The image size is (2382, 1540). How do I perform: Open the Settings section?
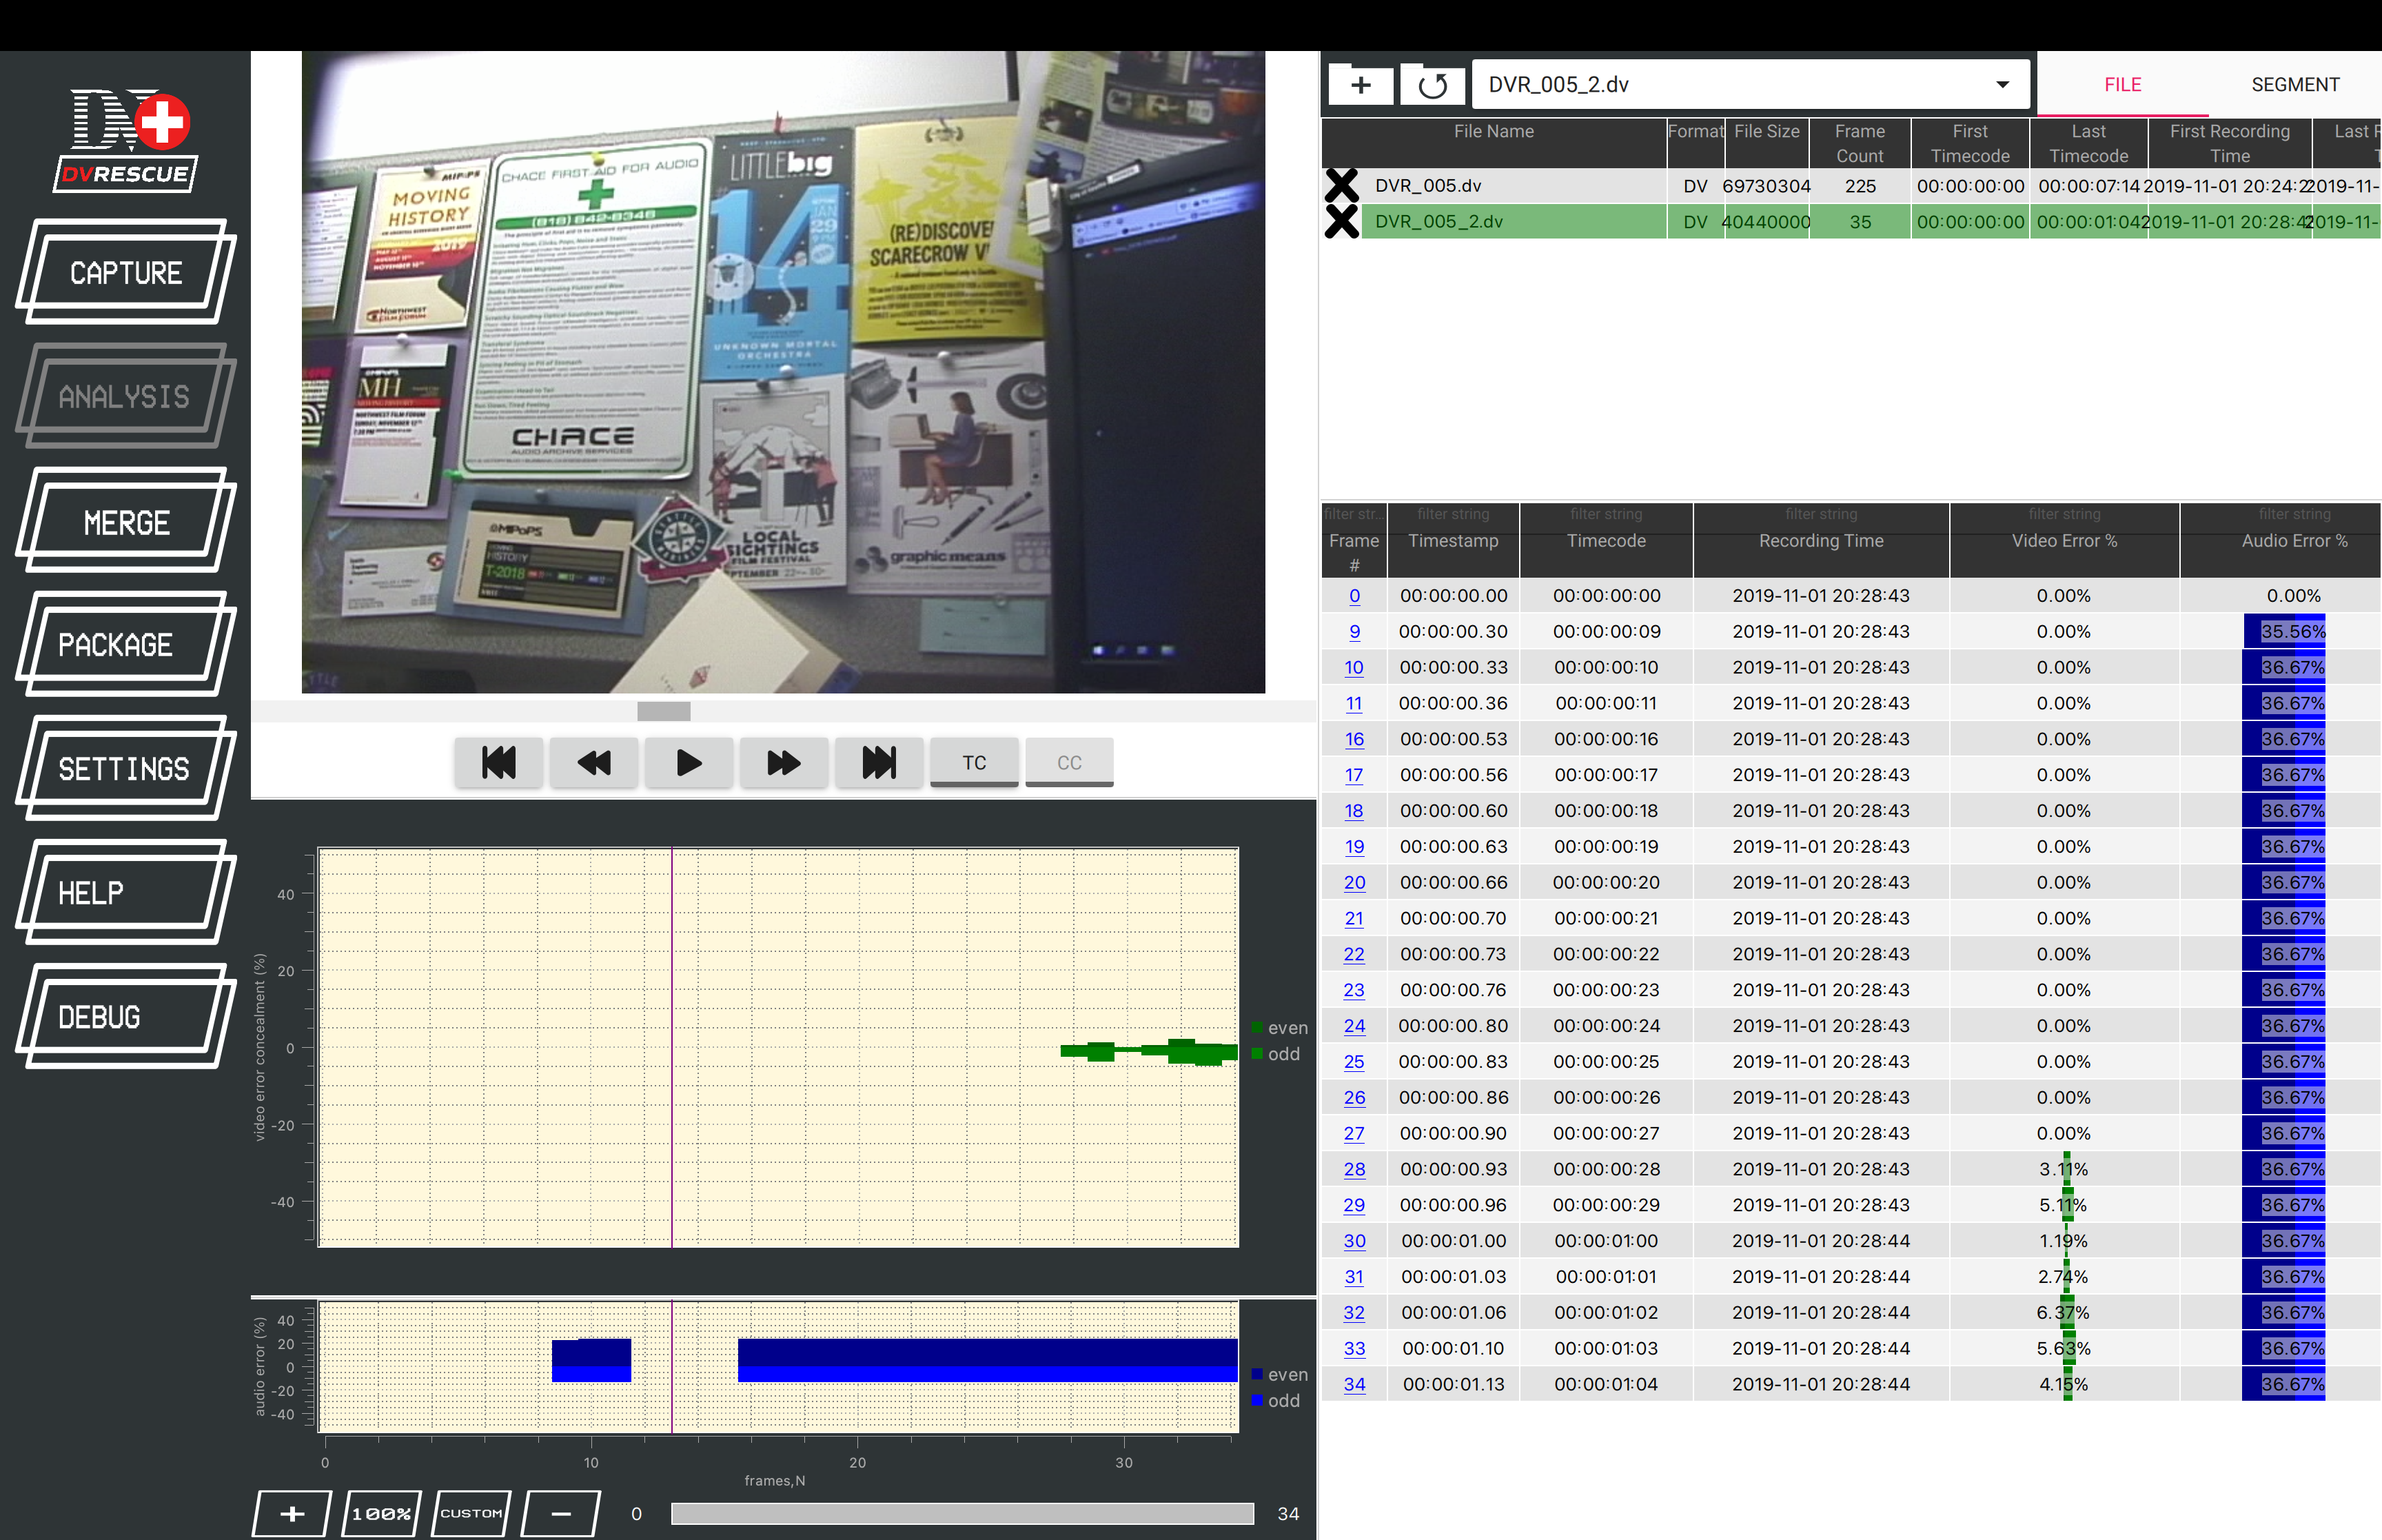126,769
